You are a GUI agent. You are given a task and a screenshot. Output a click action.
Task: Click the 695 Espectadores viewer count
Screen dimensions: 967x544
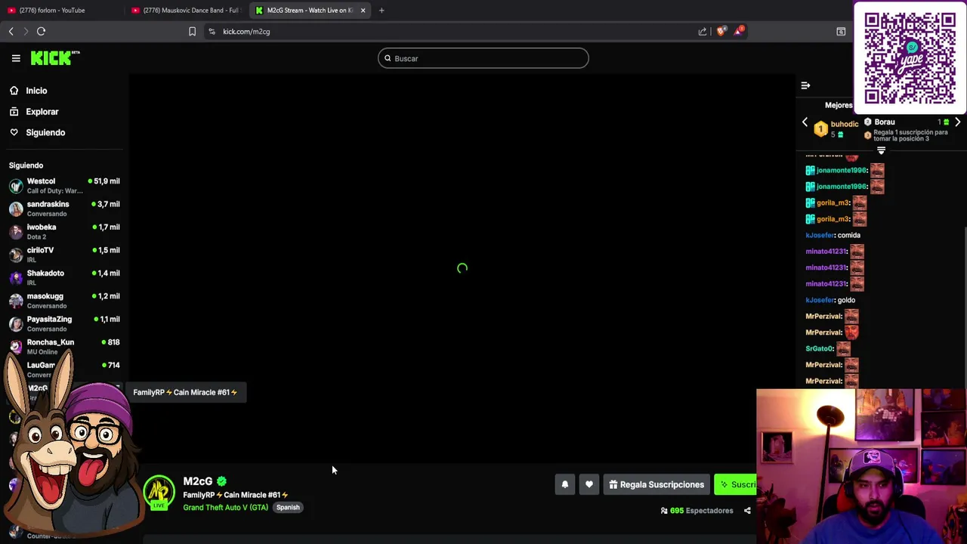(x=697, y=511)
